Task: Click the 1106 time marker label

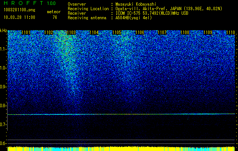Action: click(140, 32)
